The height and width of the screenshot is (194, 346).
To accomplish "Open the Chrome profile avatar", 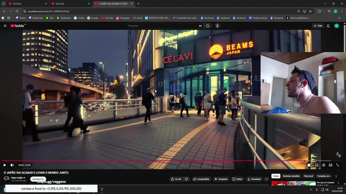I will point(335,11).
